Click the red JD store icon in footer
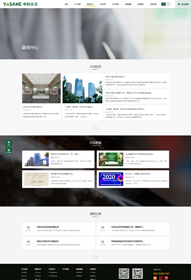Screen dimensions: 191x280 click(x=160, y=278)
